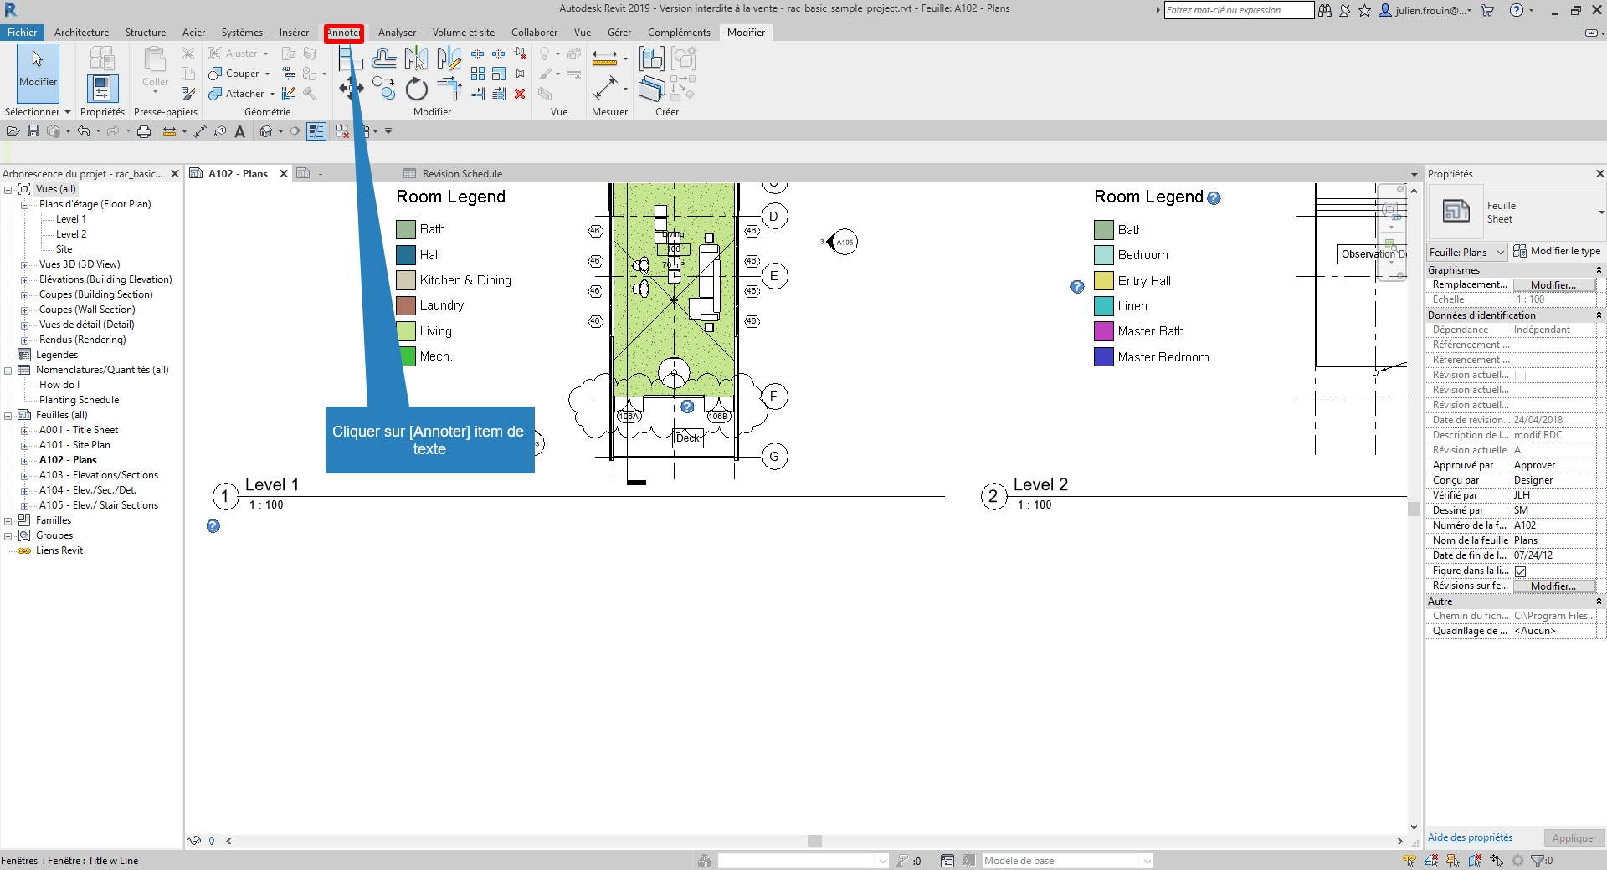Screen dimensions: 1607x870
Task: Select the Text tool 'A' icon
Action: point(240,131)
